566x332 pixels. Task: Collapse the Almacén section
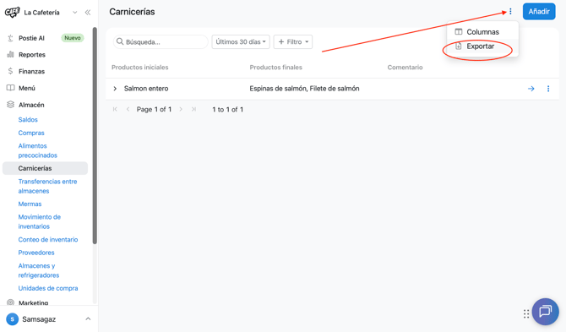(x=31, y=105)
